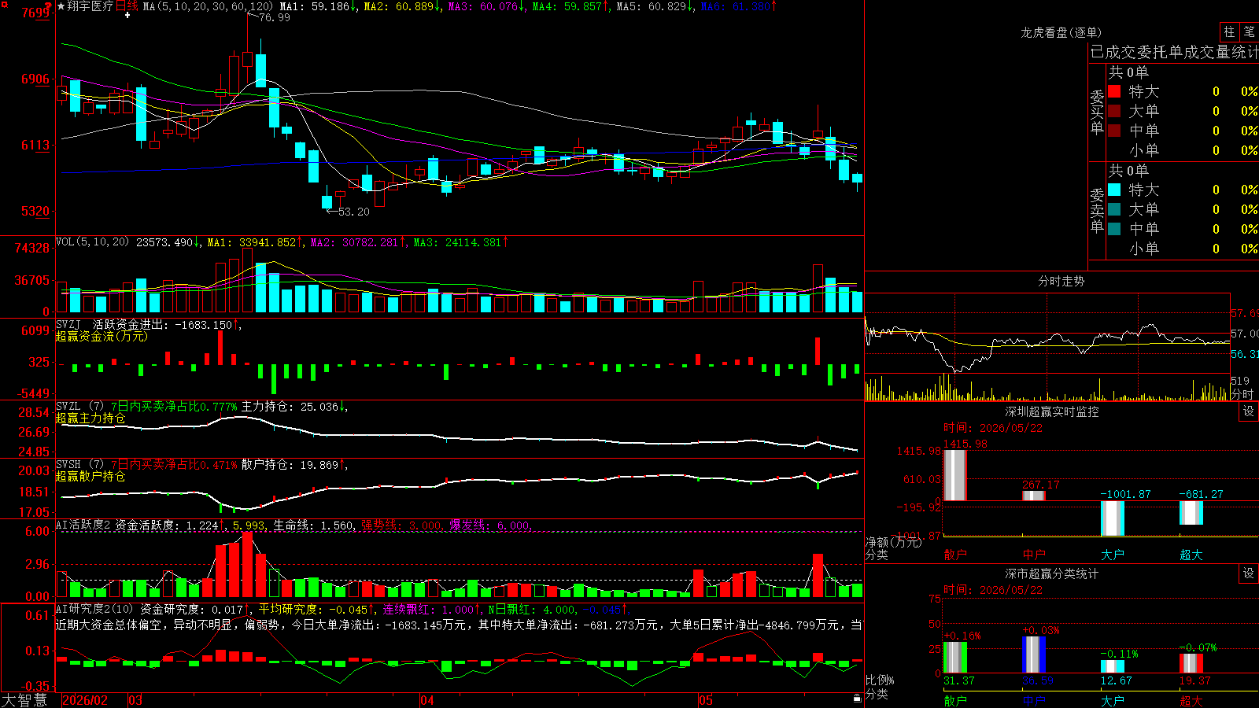Click the 大智慧 logo in the bottom-left corner
The width and height of the screenshot is (1259, 708).
[24, 700]
